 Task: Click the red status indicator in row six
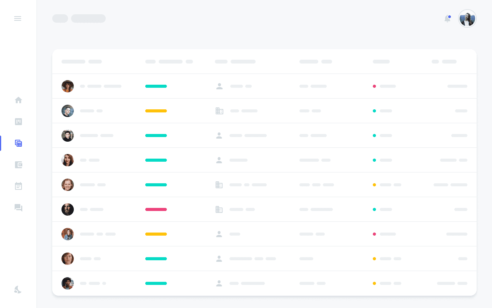[156, 209]
